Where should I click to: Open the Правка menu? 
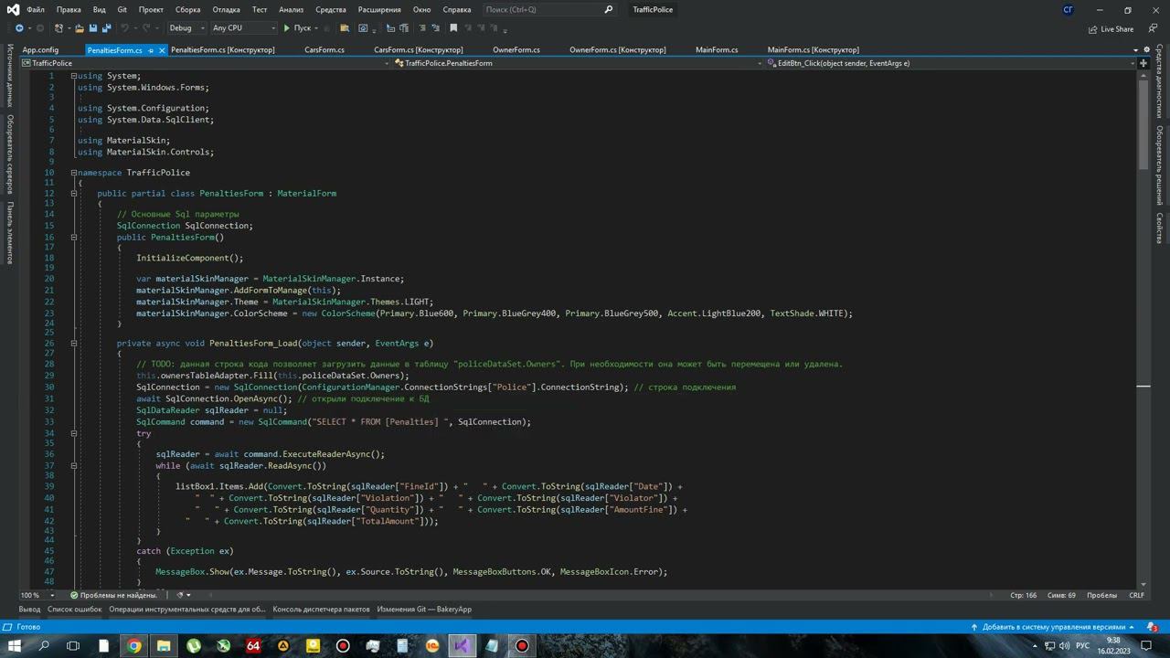pos(69,9)
